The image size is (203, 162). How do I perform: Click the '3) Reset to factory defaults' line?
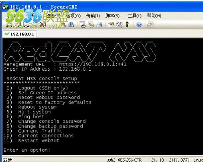[x=49, y=102]
